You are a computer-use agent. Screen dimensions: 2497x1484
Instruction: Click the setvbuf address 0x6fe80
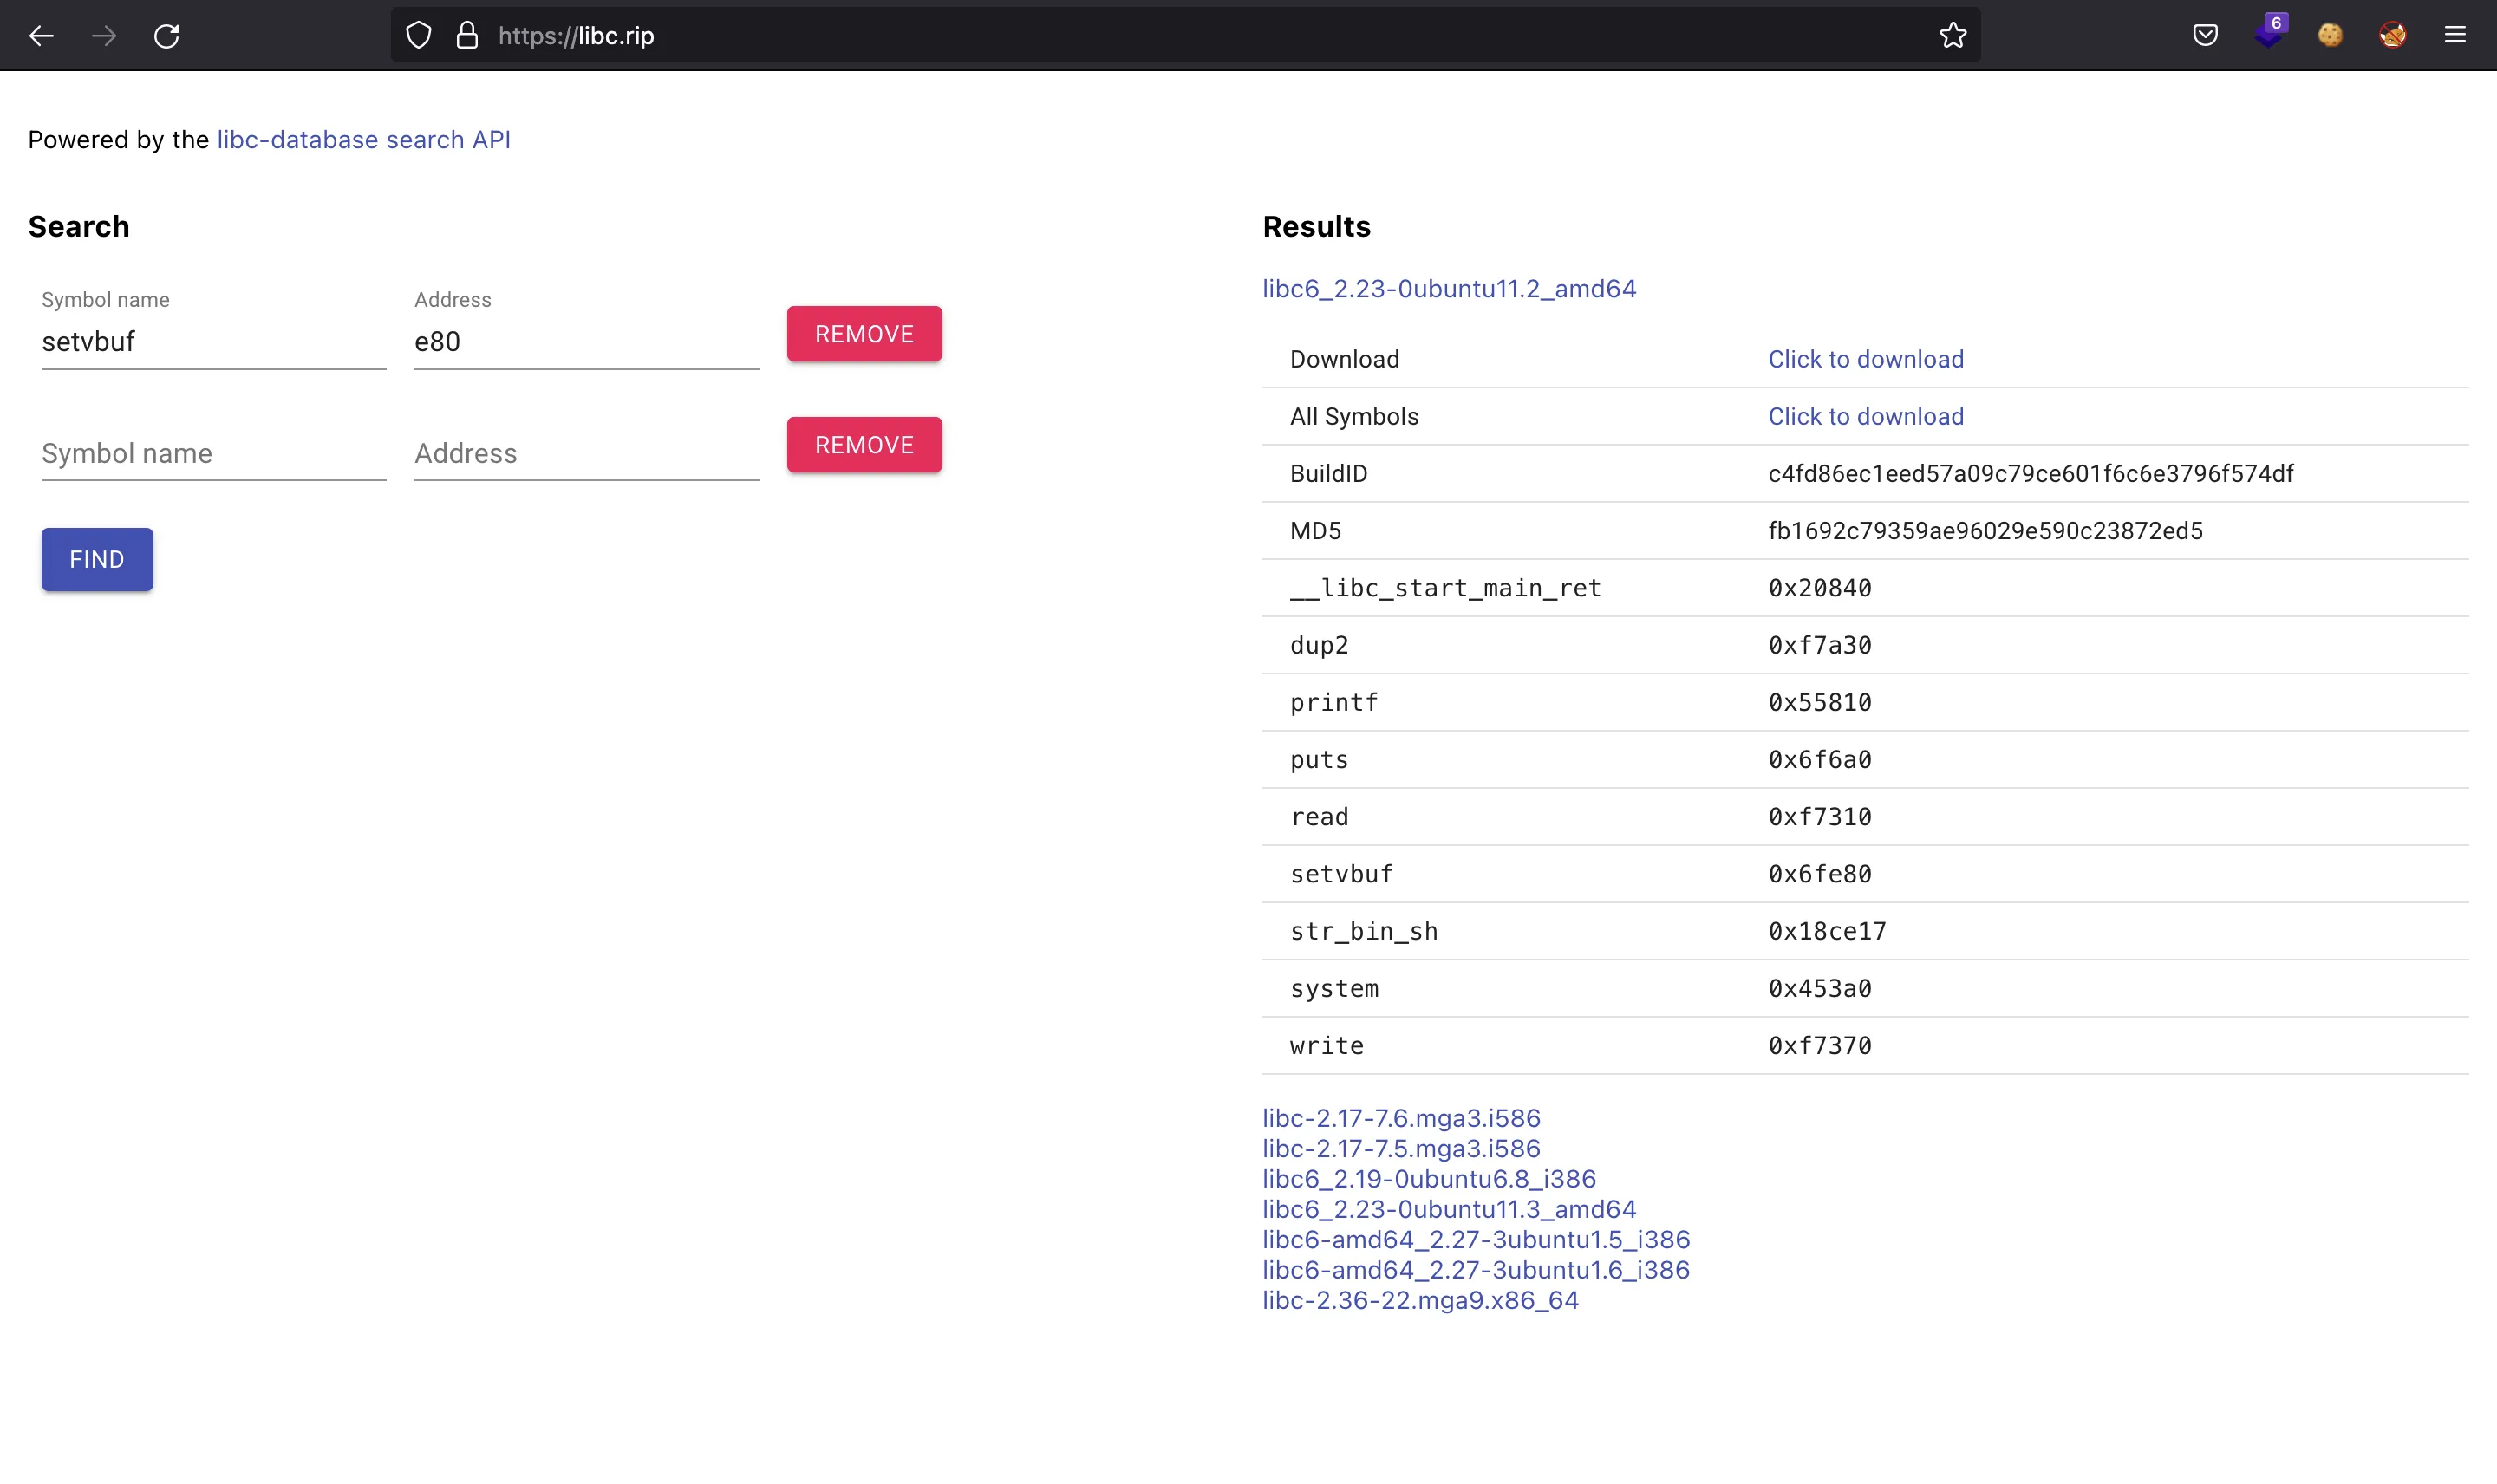(1819, 874)
